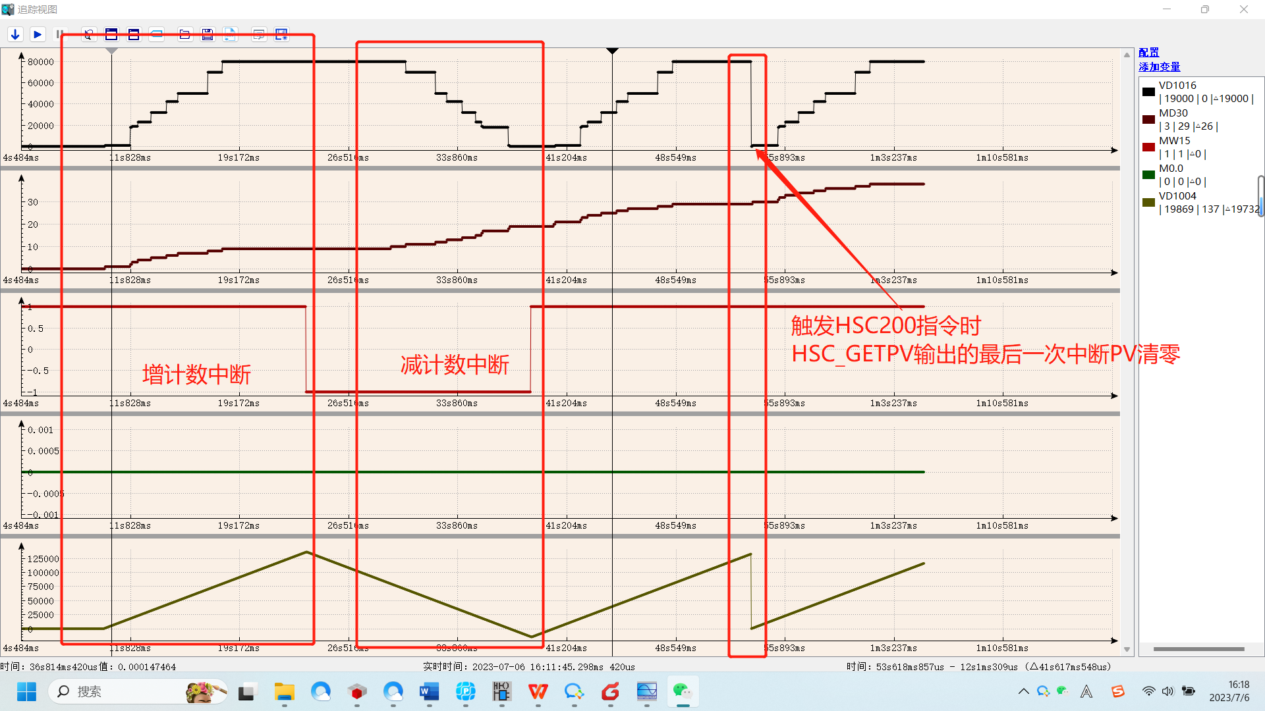The width and height of the screenshot is (1265, 711).
Task: Click the olive VD1004 color swatch
Action: click(1148, 203)
